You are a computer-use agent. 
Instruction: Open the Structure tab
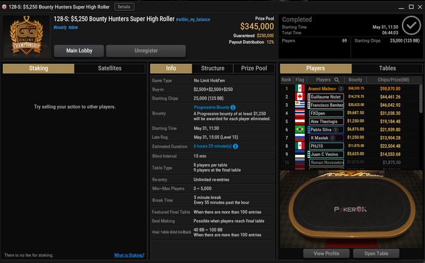tap(212, 68)
